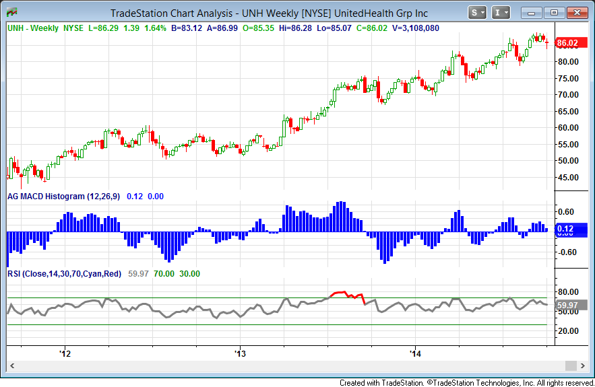Image resolution: width=595 pixels, height=387 pixels.
Task: Click the NYSE exchange label in status line
Action: [73, 28]
